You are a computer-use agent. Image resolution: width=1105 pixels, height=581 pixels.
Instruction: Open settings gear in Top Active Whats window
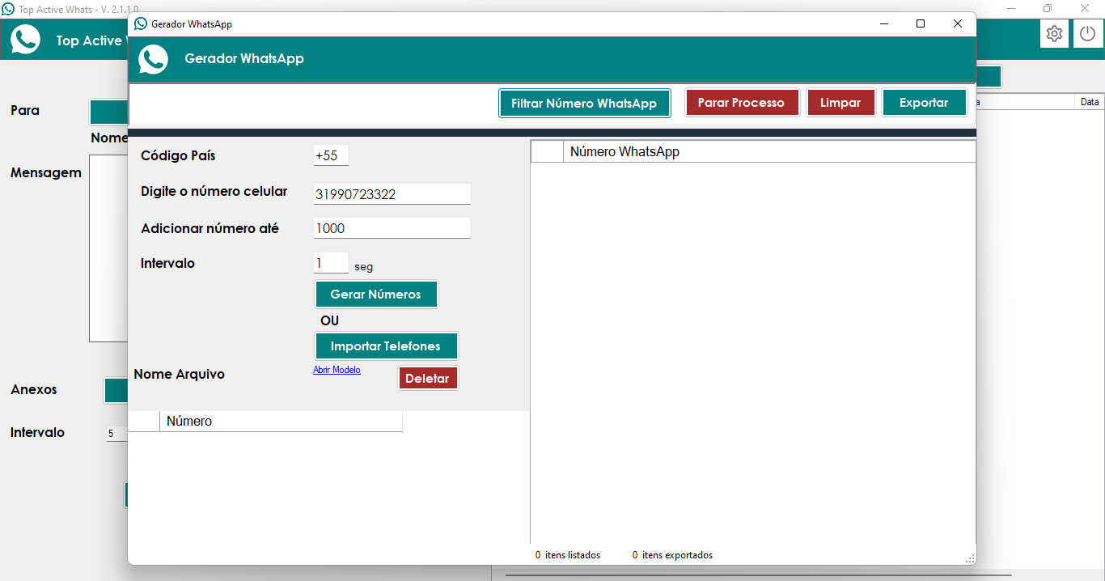[x=1054, y=34]
